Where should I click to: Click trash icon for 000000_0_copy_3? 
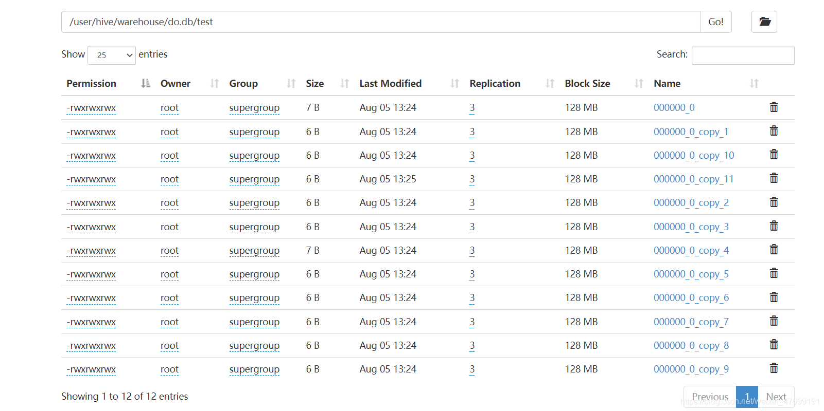pos(774,226)
